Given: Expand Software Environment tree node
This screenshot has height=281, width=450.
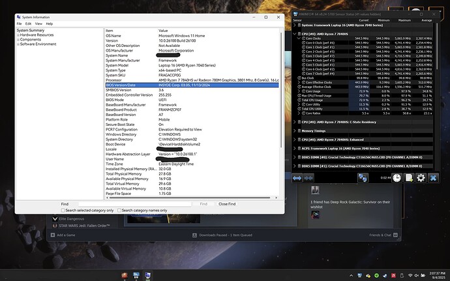Looking at the screenshot, I should click(x=18, y=44).
